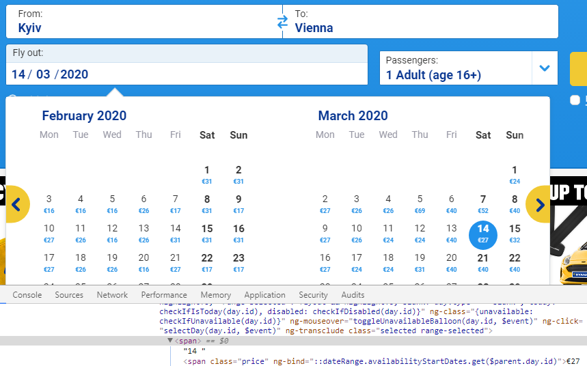587x366 pixels.
Task: Select the highlighted 14 March date
Action: tap(483, 233)
